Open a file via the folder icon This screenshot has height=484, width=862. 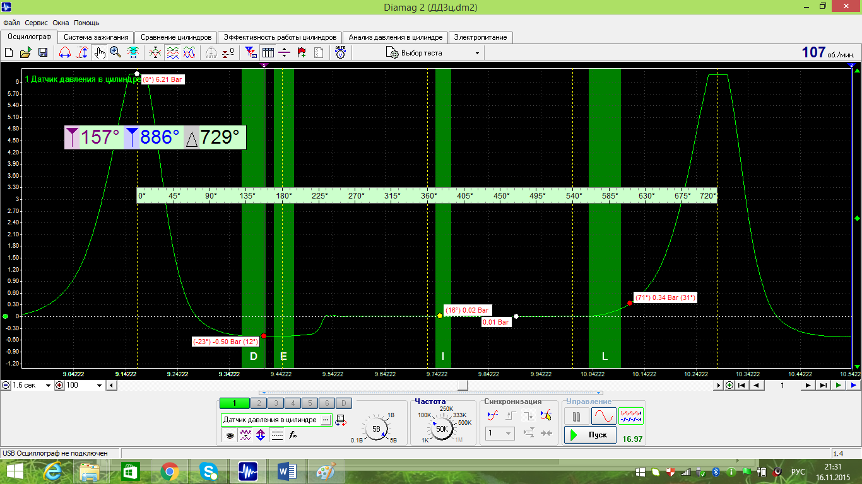coord(26,53)
